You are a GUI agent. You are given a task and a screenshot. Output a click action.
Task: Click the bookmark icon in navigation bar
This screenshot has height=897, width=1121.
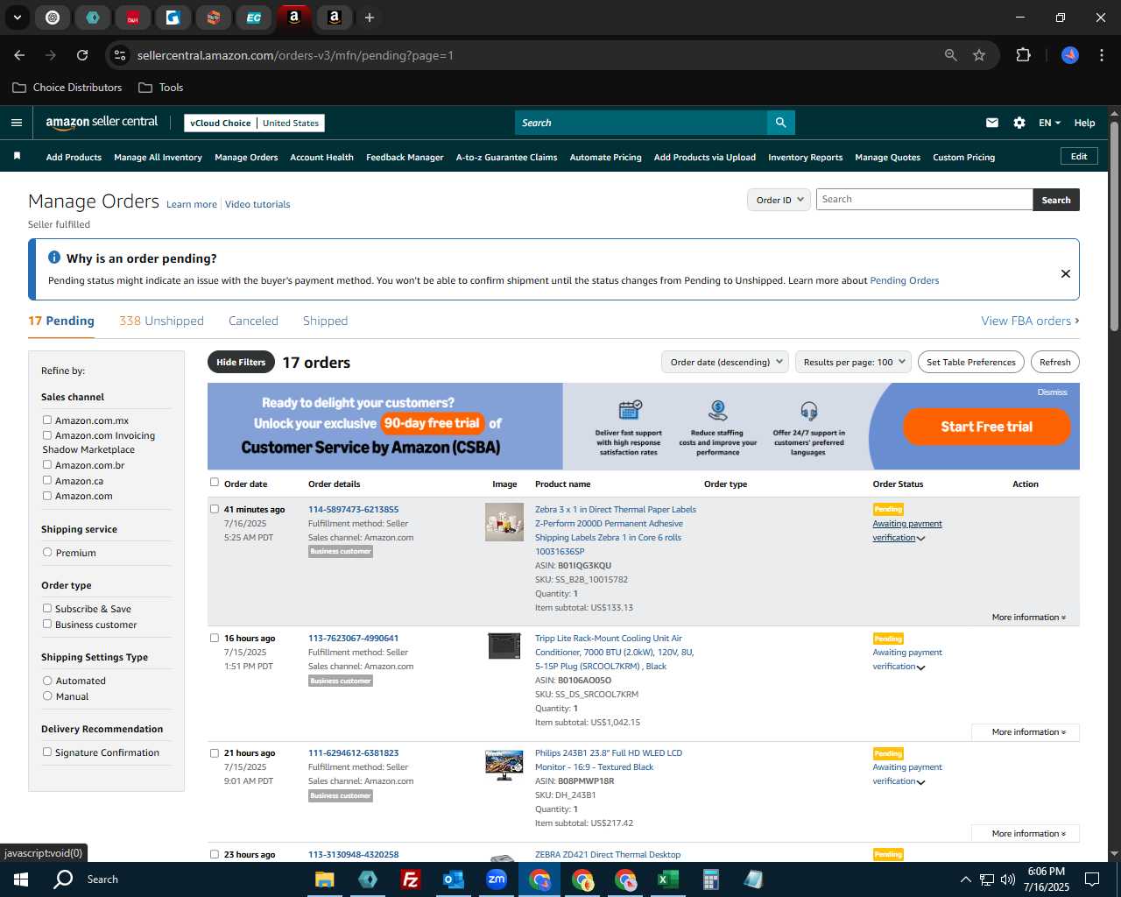[x=17, y=156]
